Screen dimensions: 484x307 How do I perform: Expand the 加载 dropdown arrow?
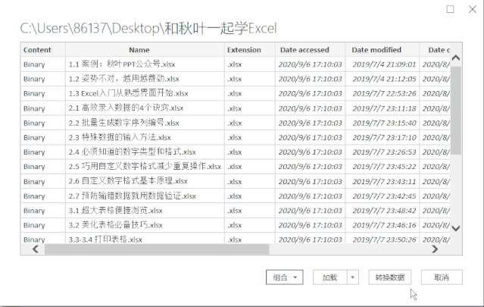click(352, 277)
